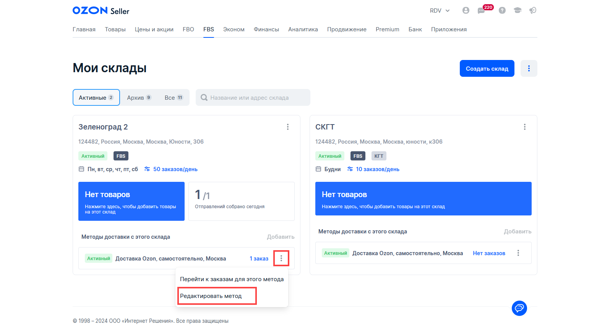610x335 pixels.
Task: Click the Мои склады page heading
Action: pyautogui.click(x=110, y=68)
